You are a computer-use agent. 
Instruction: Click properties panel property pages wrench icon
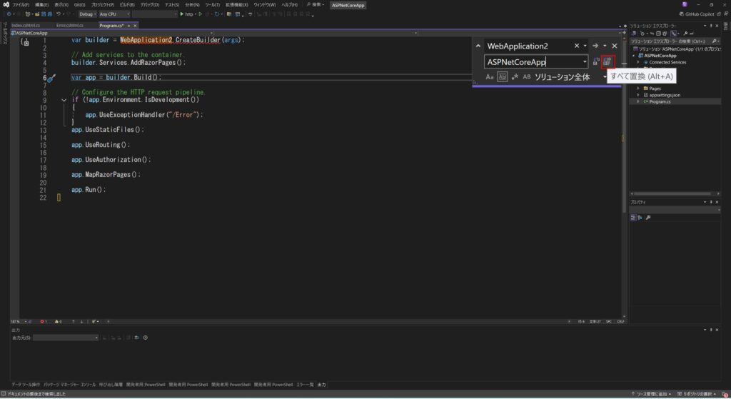(x=648, y=218)
